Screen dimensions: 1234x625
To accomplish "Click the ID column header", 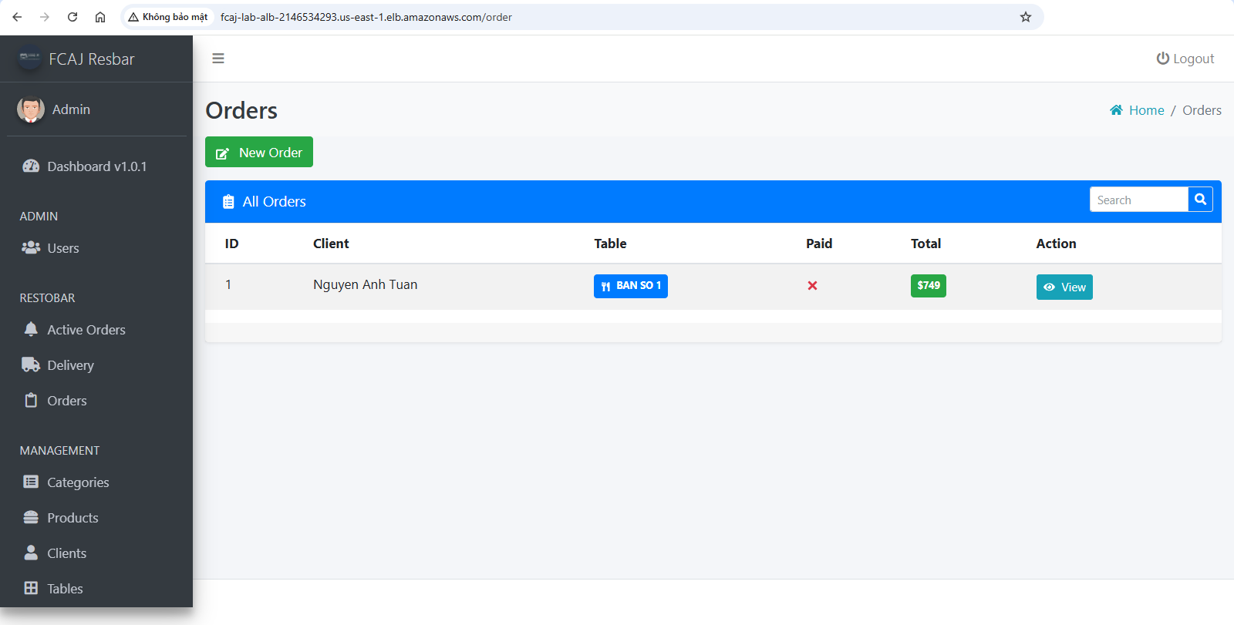I will tap(231, 244).
